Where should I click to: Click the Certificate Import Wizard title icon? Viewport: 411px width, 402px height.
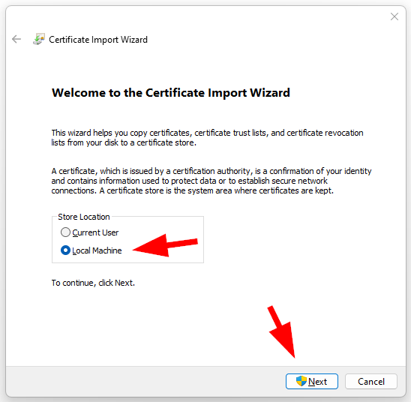pos(39,39)
